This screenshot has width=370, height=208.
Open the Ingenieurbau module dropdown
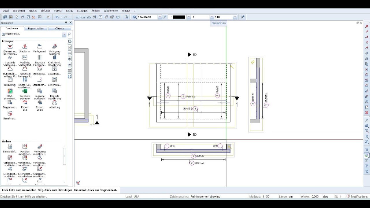tap(64, 34)
